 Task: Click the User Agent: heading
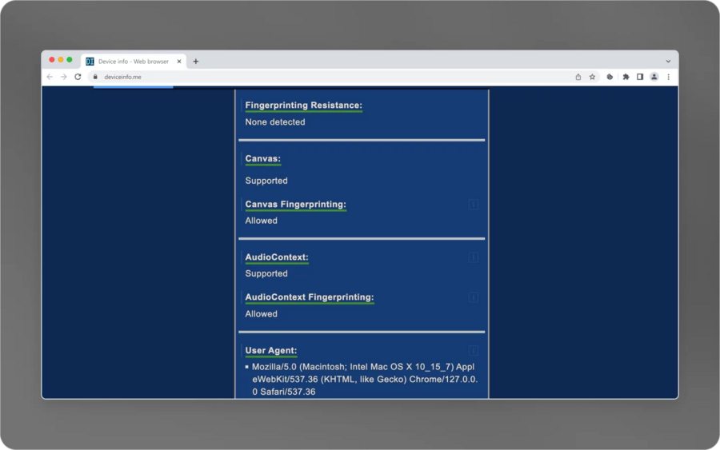(271, 350)
